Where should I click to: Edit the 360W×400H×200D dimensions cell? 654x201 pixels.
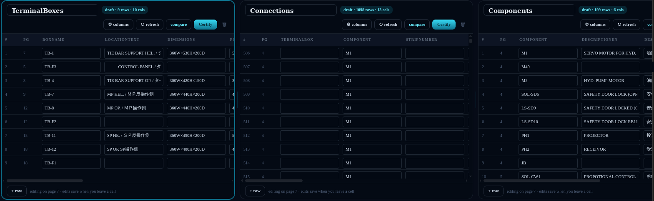tap(196, 149)
